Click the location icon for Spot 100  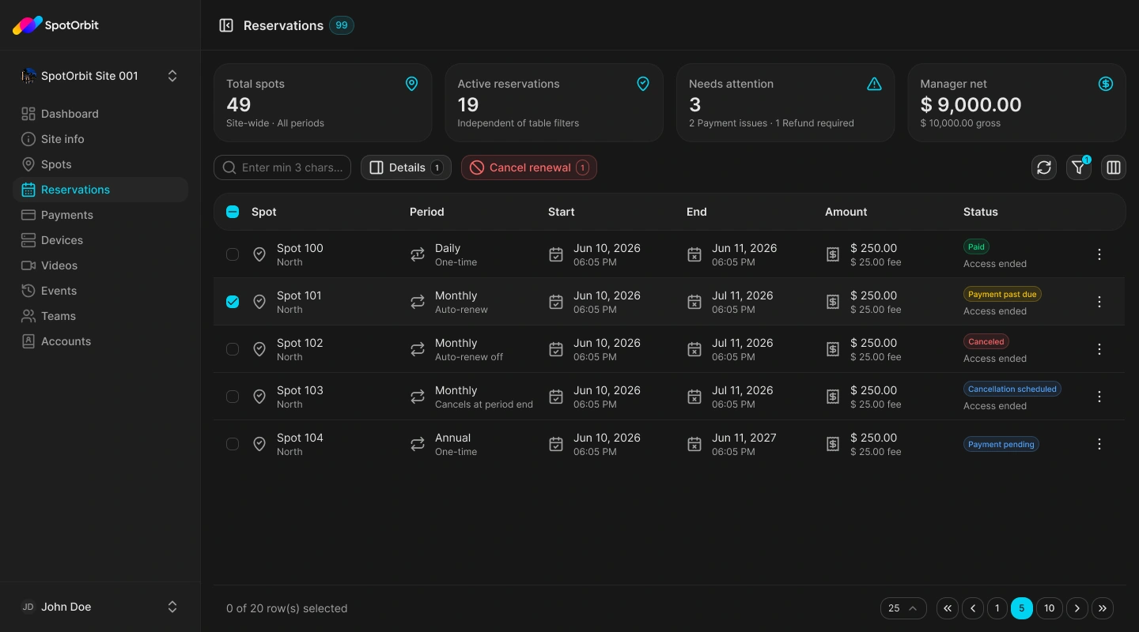(259, 254)
